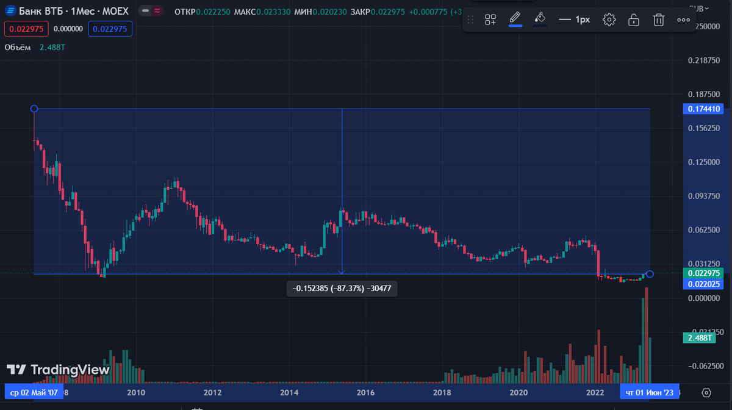This screenshot has width=732, height=410.
Task: Click the 2012 label on time axis
Action: click(x=212, y=392)
